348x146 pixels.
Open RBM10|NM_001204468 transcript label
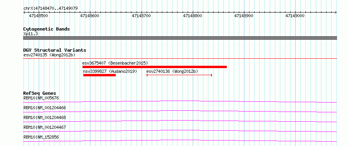click(x=45, y=117)
